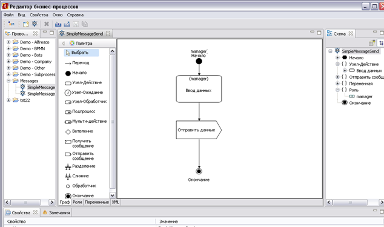Pick the Подпроцесс palette item
This screenshot has height=227, width=384.
[80, 111]
